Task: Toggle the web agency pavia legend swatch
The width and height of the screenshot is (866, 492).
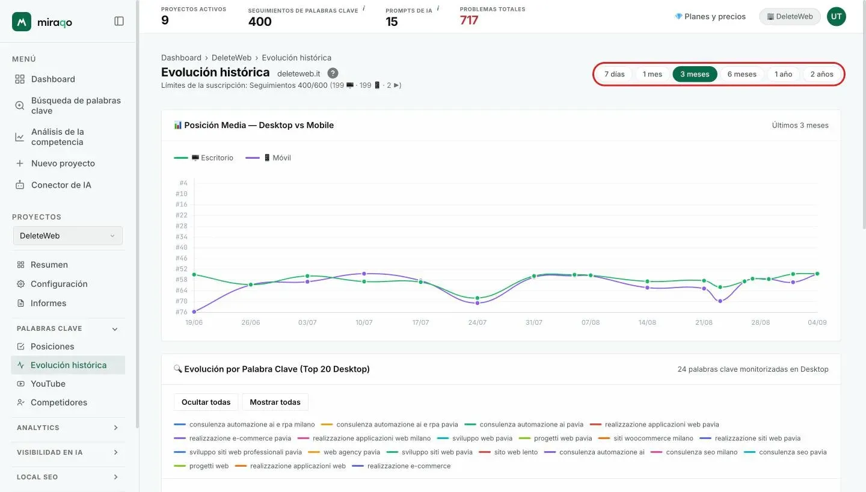Action: pyautogui.click(x=314, y=452)
